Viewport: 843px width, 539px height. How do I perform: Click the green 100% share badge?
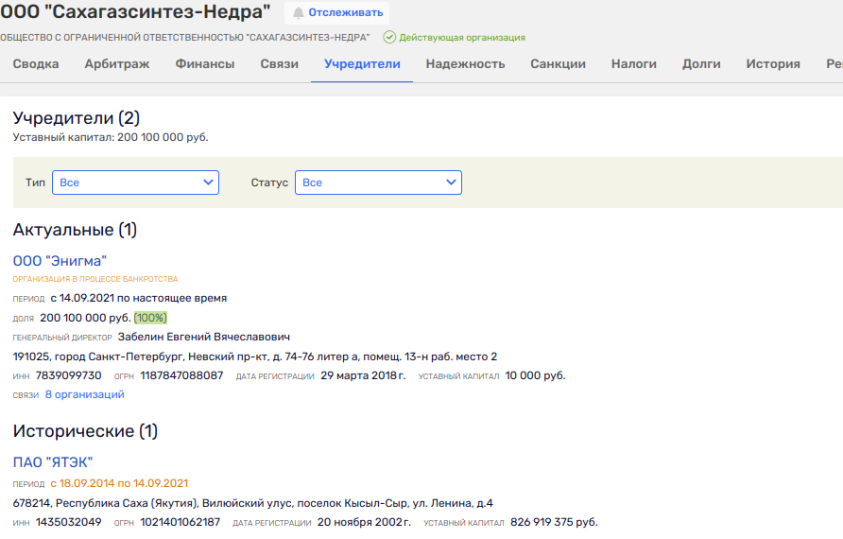150,318
